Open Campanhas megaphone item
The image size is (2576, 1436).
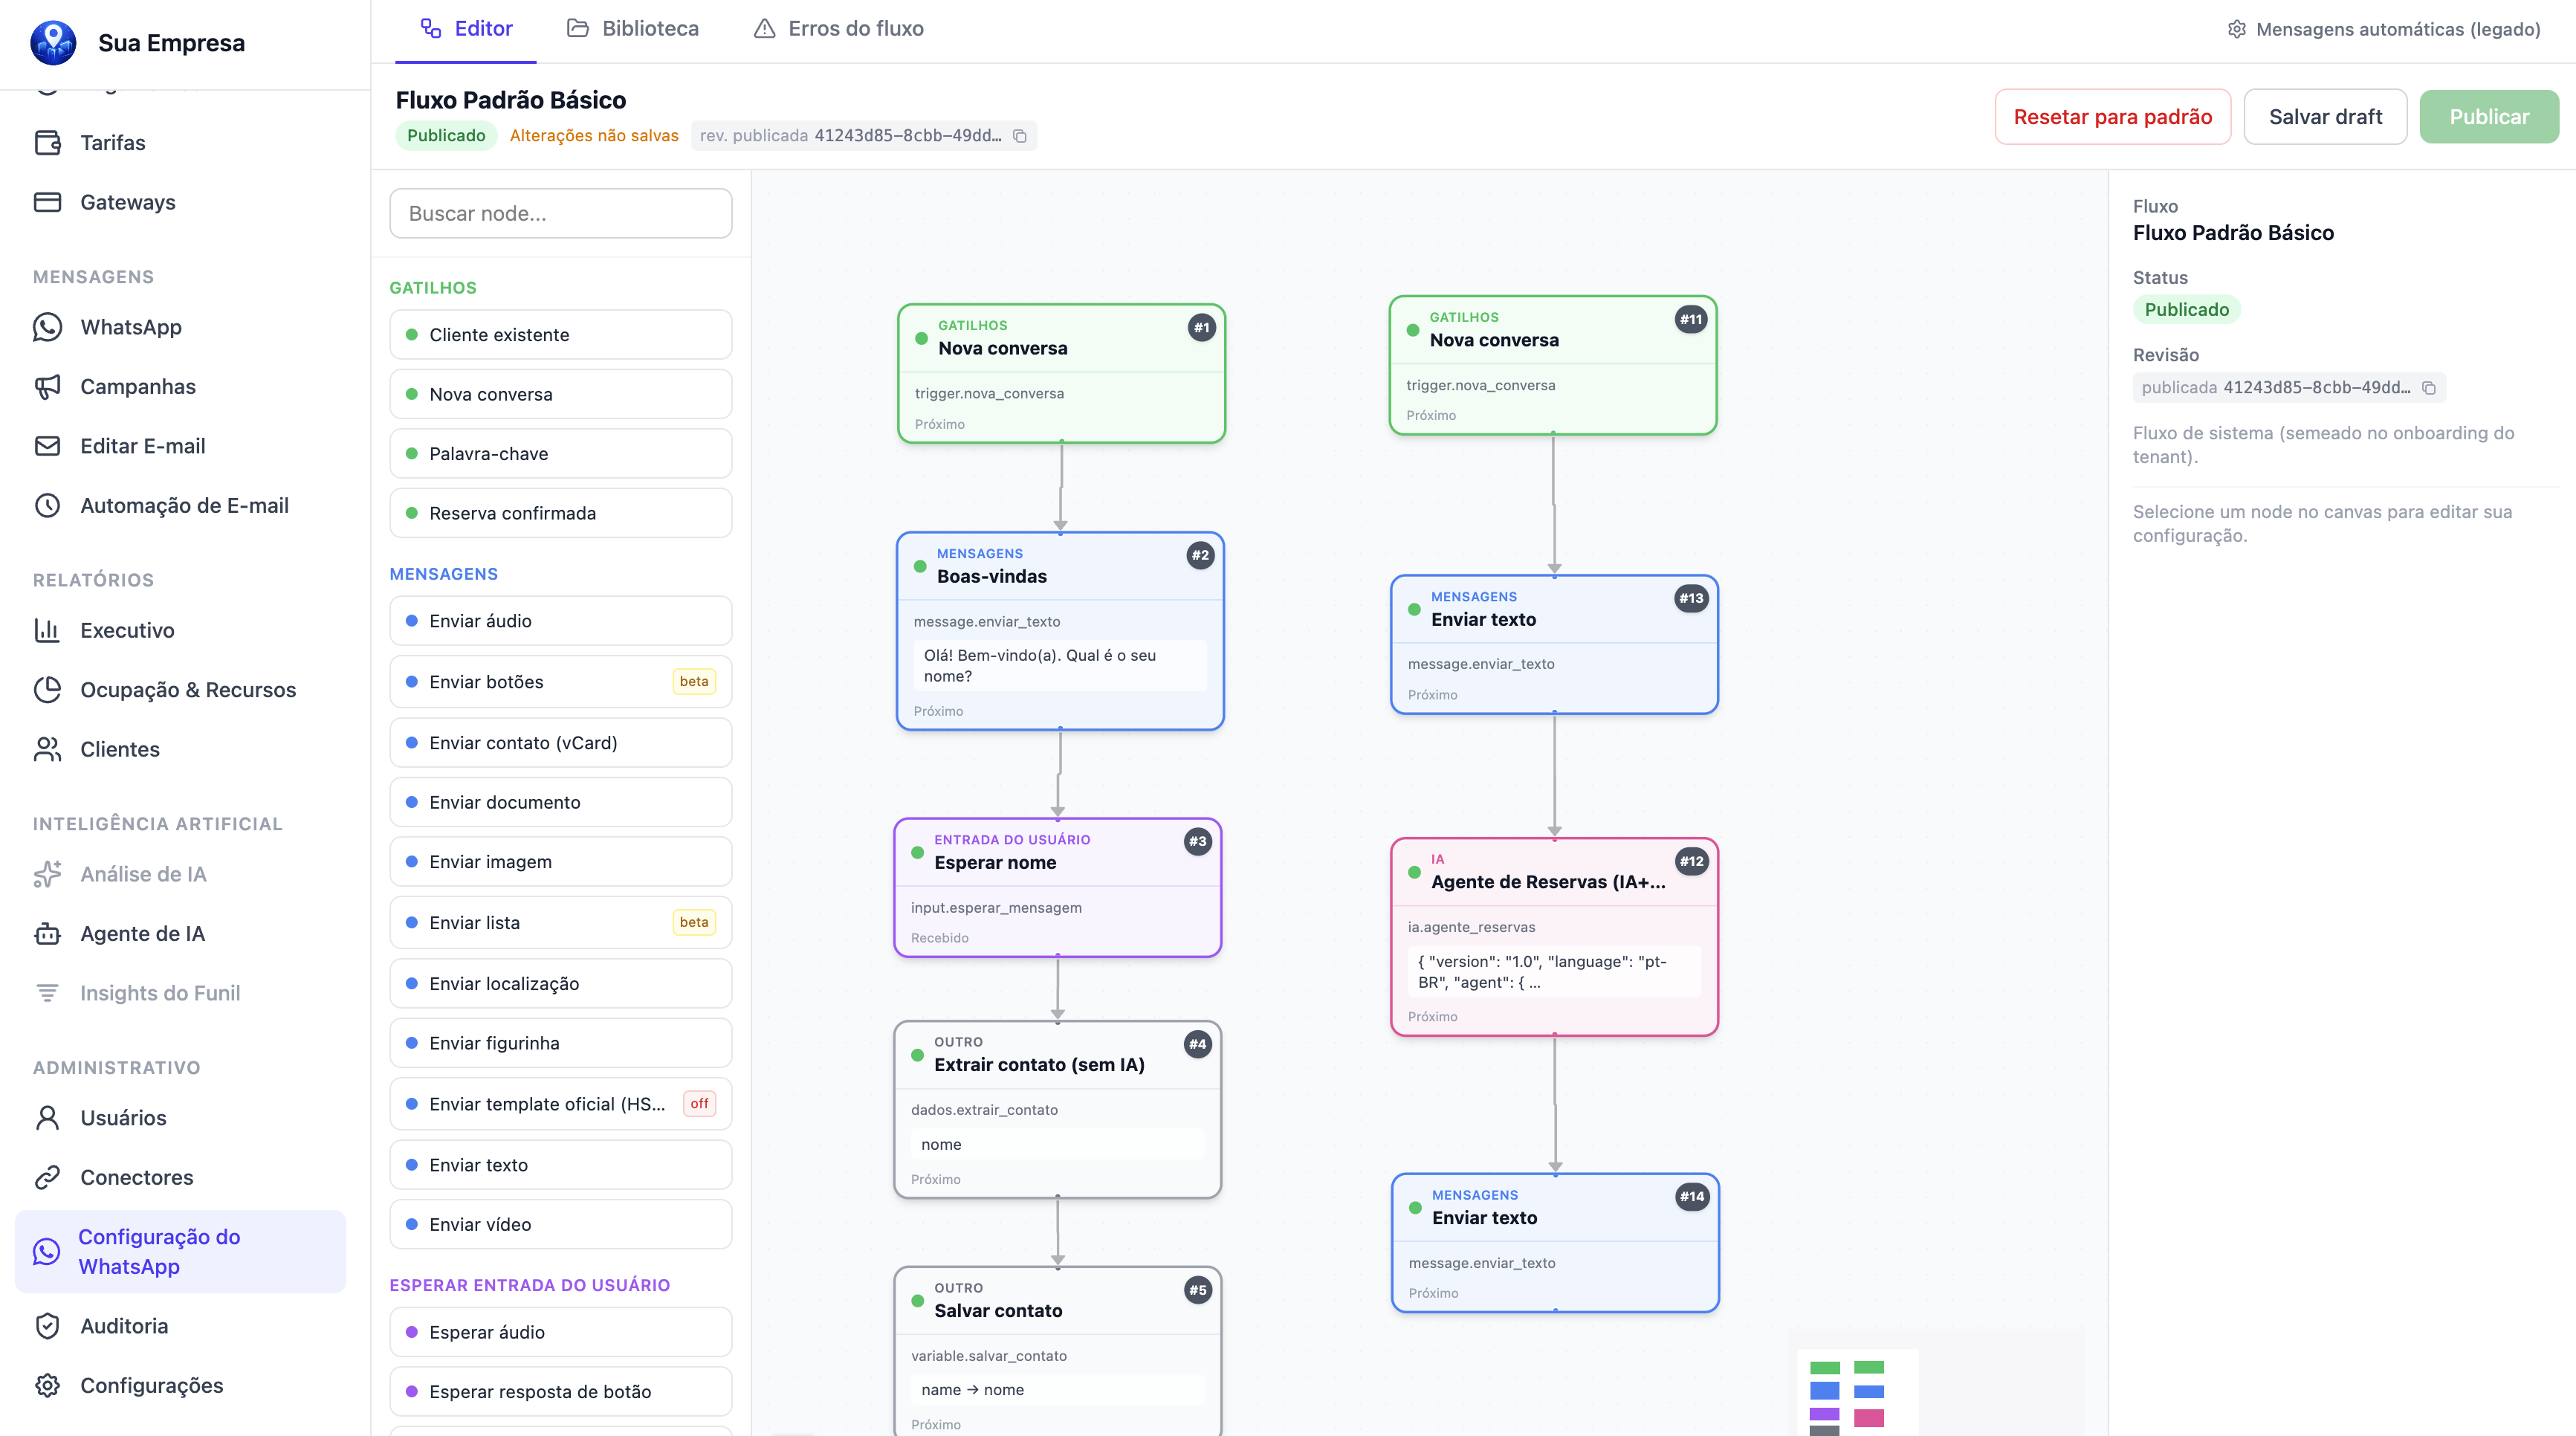138,386
